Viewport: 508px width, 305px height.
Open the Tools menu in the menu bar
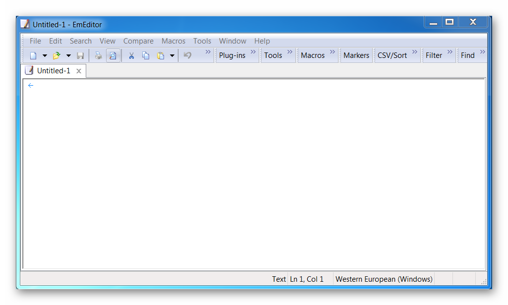[x=202, y=41]
